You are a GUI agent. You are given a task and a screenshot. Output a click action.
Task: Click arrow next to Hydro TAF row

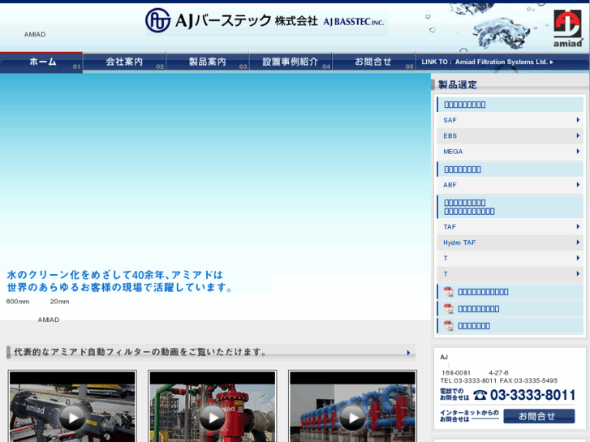(578, 242)
